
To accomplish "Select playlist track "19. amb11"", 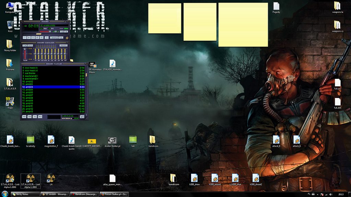I will 53,106.
